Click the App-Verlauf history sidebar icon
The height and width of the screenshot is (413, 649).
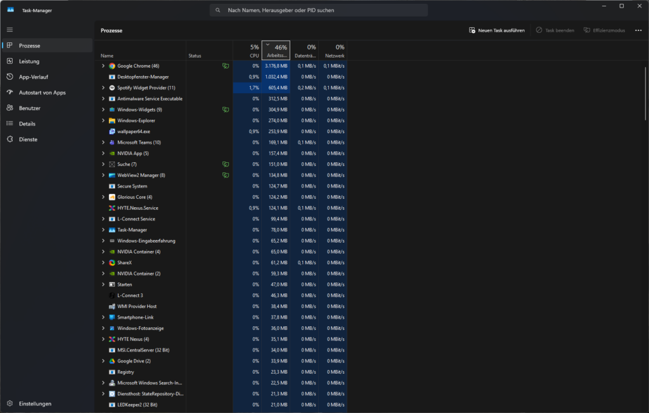10,77
